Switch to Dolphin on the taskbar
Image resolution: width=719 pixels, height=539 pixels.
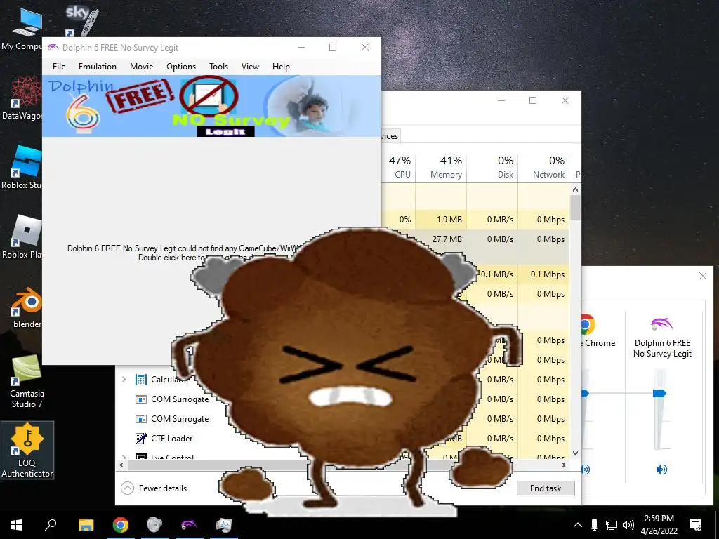pyautogui.click(x=189, y=525)
